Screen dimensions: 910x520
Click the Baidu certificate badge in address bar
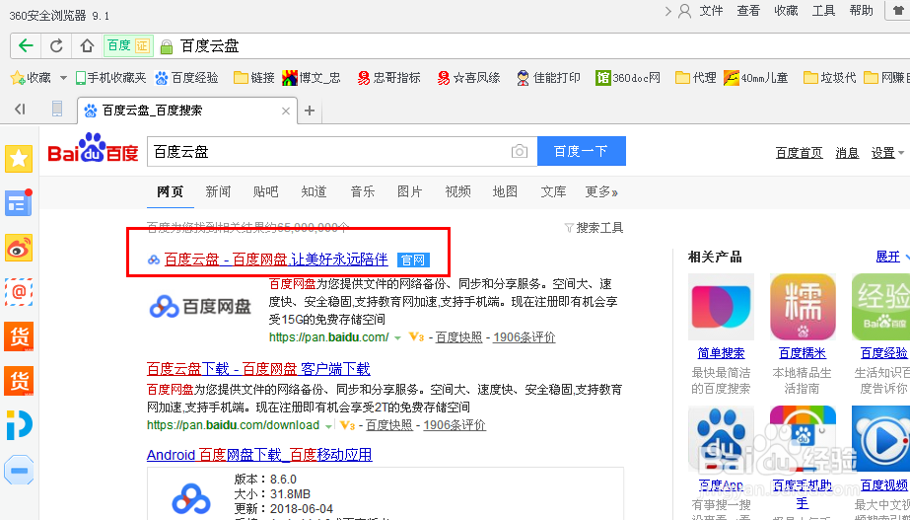point(128,46)
